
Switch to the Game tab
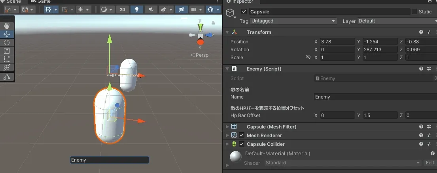[43, 2]
